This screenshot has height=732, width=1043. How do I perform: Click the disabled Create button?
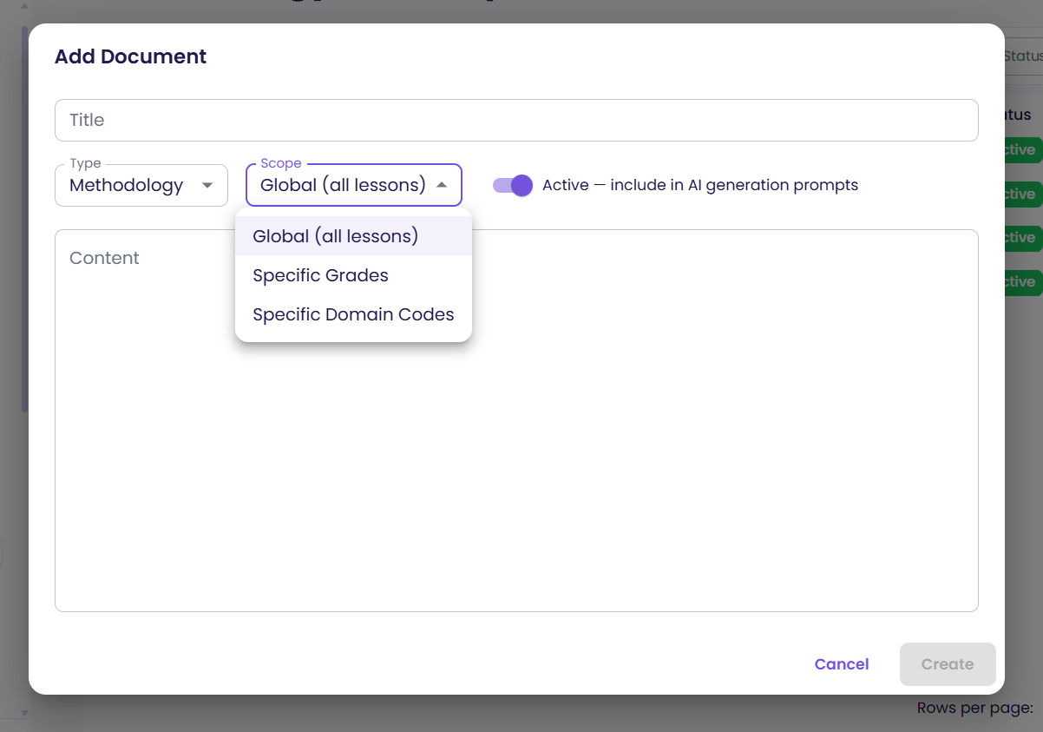point(948,664)
